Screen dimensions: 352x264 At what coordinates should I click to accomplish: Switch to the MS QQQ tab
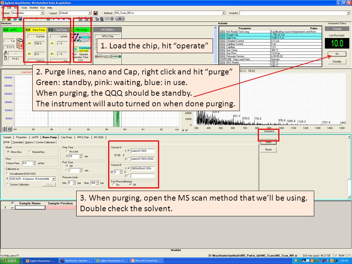coord(99,137)
